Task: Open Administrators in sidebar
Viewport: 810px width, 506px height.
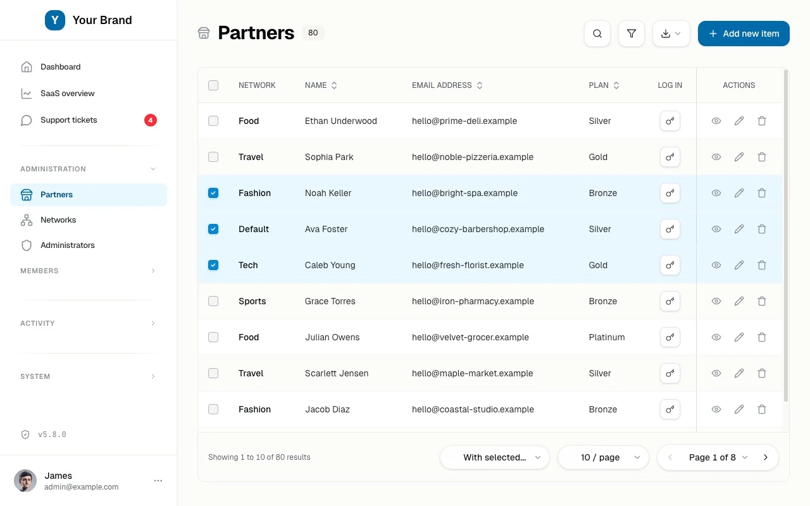Action: pyautogui.click(x=89, y=245)
